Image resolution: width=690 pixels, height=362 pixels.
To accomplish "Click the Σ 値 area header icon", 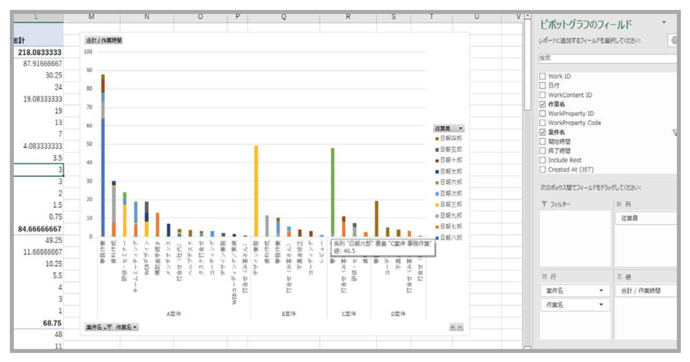I will click(619, 277).
